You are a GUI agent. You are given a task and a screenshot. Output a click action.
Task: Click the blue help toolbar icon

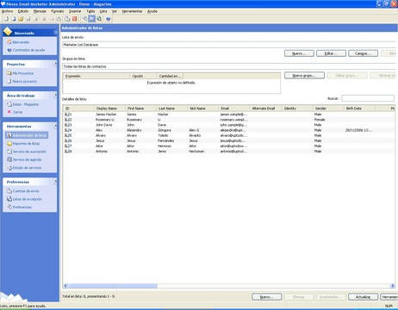pos(109,19)
